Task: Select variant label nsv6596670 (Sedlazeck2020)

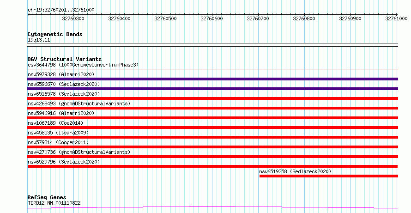Action: [x=64, y=84]
